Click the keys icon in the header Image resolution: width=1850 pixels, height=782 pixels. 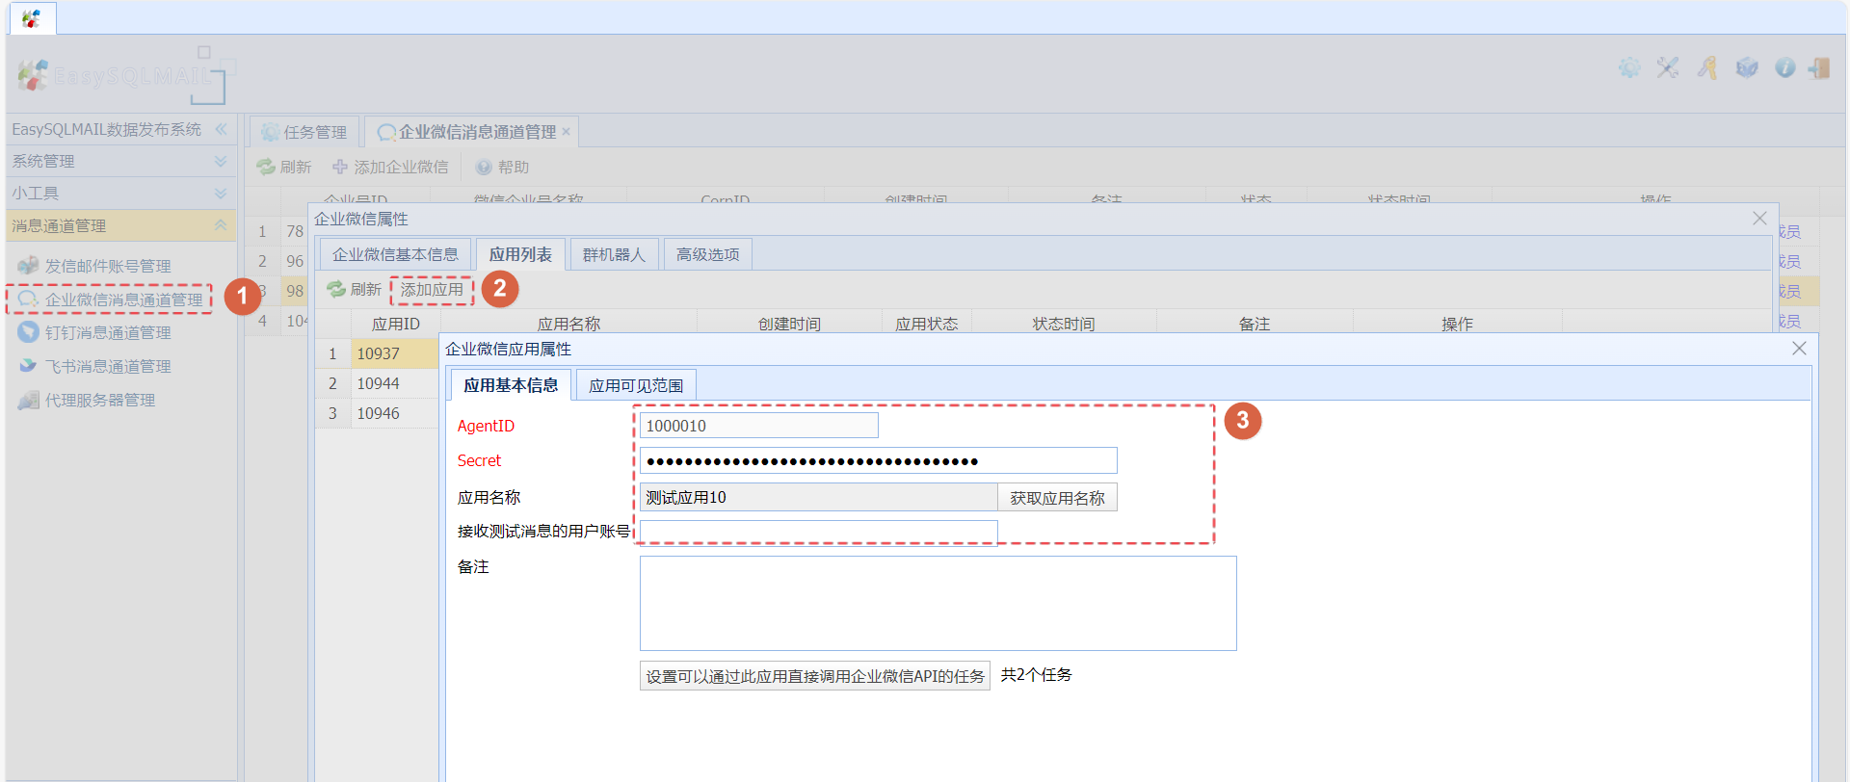click(x=1707, y=67)
